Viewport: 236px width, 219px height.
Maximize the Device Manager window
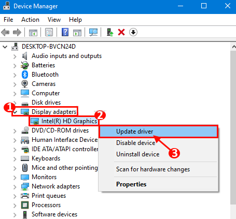204,6
